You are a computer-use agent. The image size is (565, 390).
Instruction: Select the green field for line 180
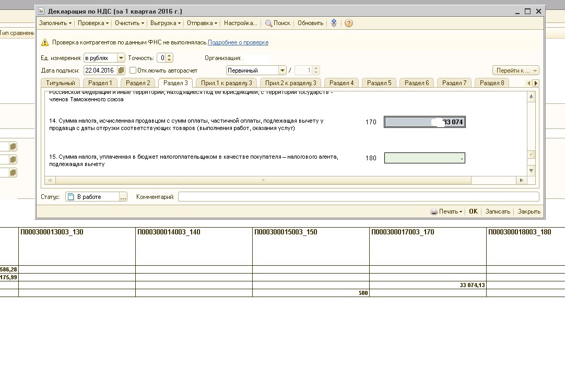point(424,158)
